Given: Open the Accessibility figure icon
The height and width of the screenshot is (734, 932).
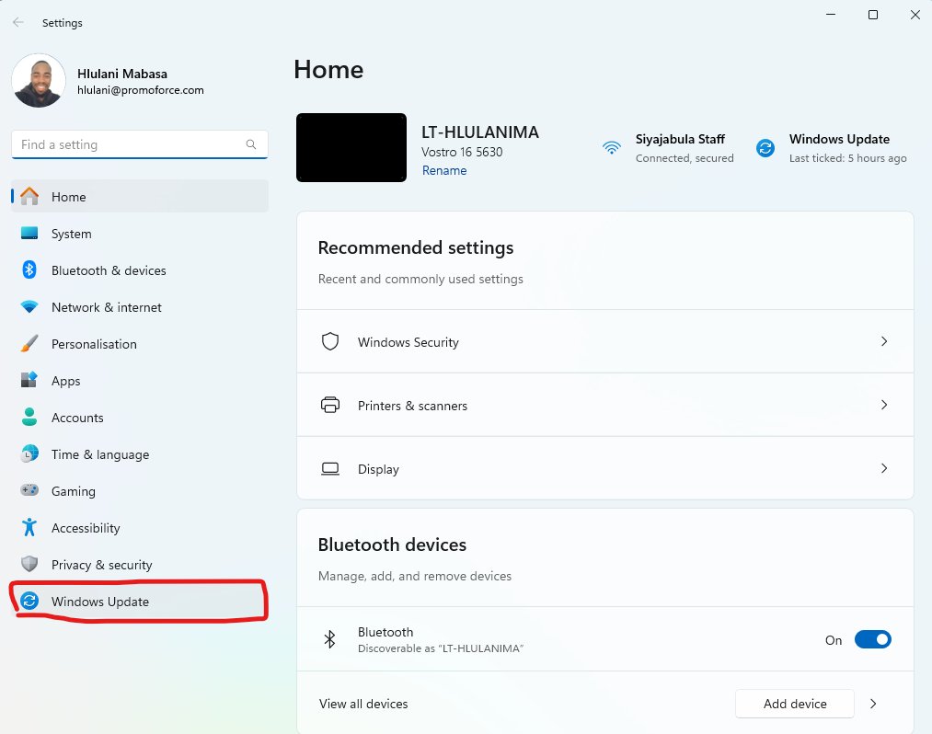Looking at the screenshot, I should pyautogui.click(x=29, y=527).
